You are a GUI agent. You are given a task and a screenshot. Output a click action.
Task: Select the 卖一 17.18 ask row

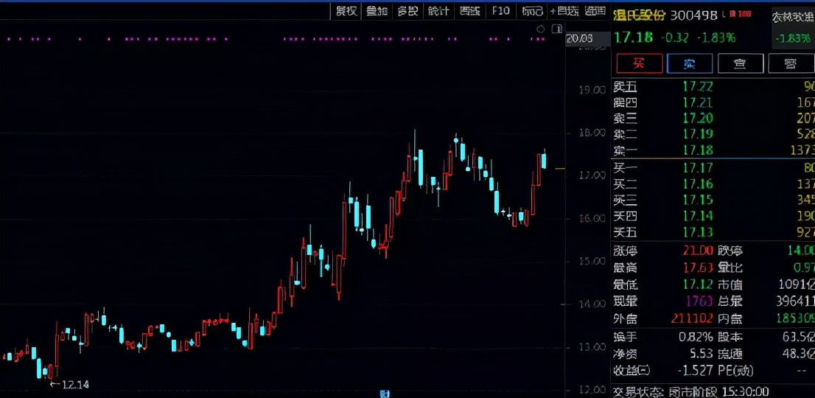coord(713,150)
